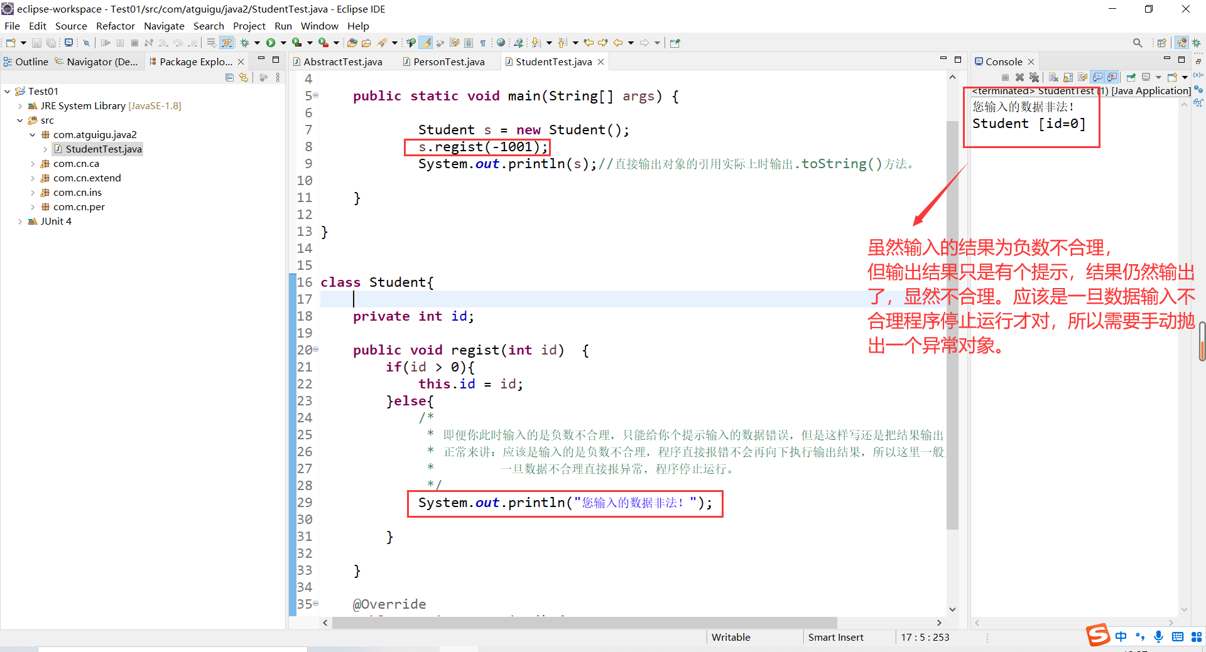Screen dimensions: 1206x652
Task: Open the Refactor menu
Action: pos(115,26)
